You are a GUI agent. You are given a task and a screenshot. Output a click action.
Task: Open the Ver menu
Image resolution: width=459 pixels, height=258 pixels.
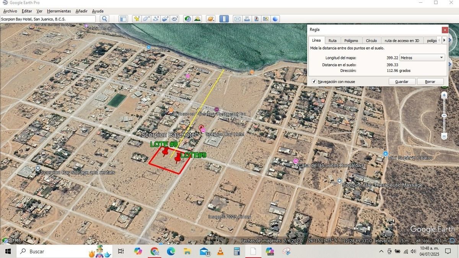coord(39,11)
